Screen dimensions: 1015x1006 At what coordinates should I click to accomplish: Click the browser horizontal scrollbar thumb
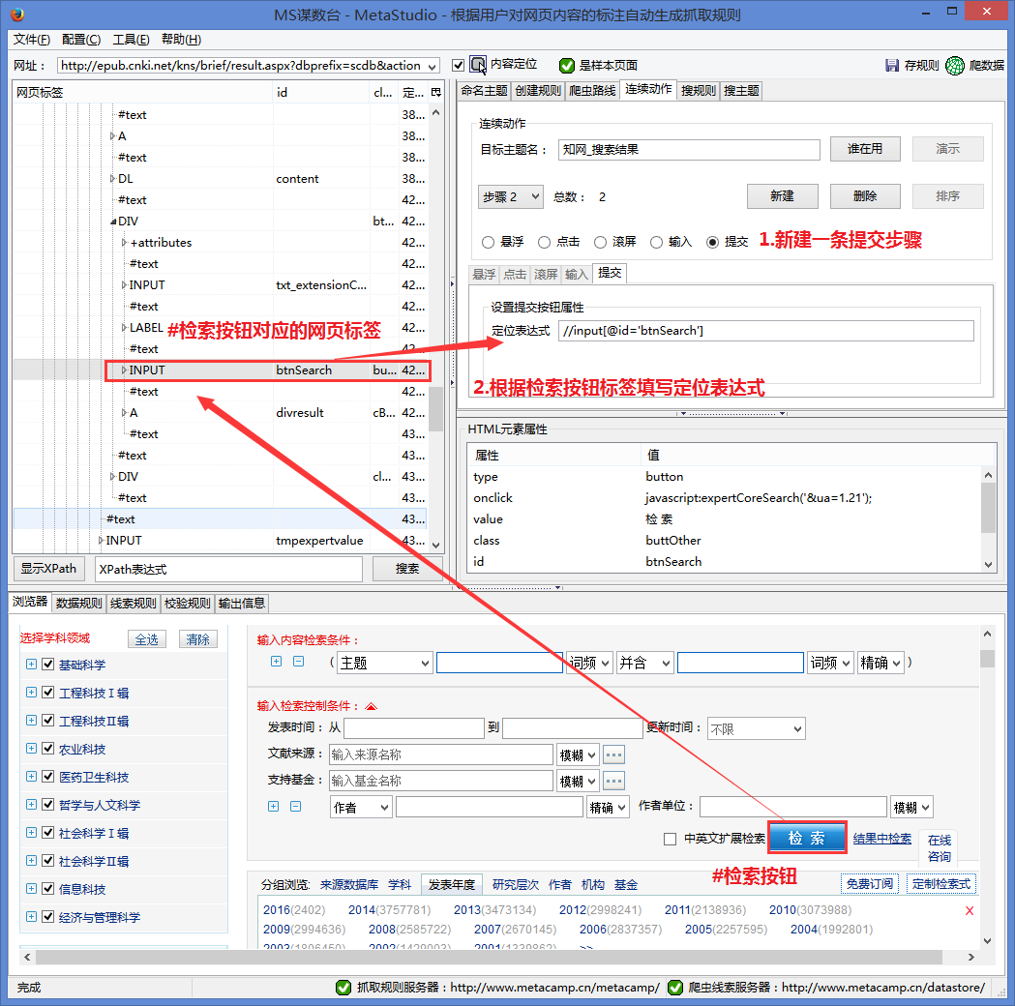point(489,957)
